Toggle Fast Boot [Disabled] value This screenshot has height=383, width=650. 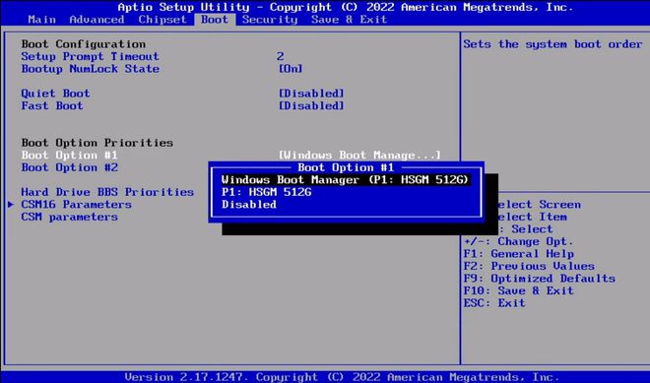tap(311, 105)
